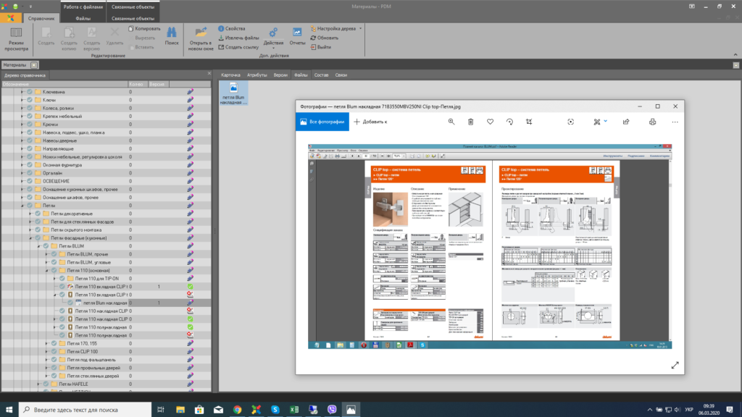This screenshot has height=417, width=742.
Task: Open Skype from the taskbar
Action: pyautogui.click(x=275, y=410)
